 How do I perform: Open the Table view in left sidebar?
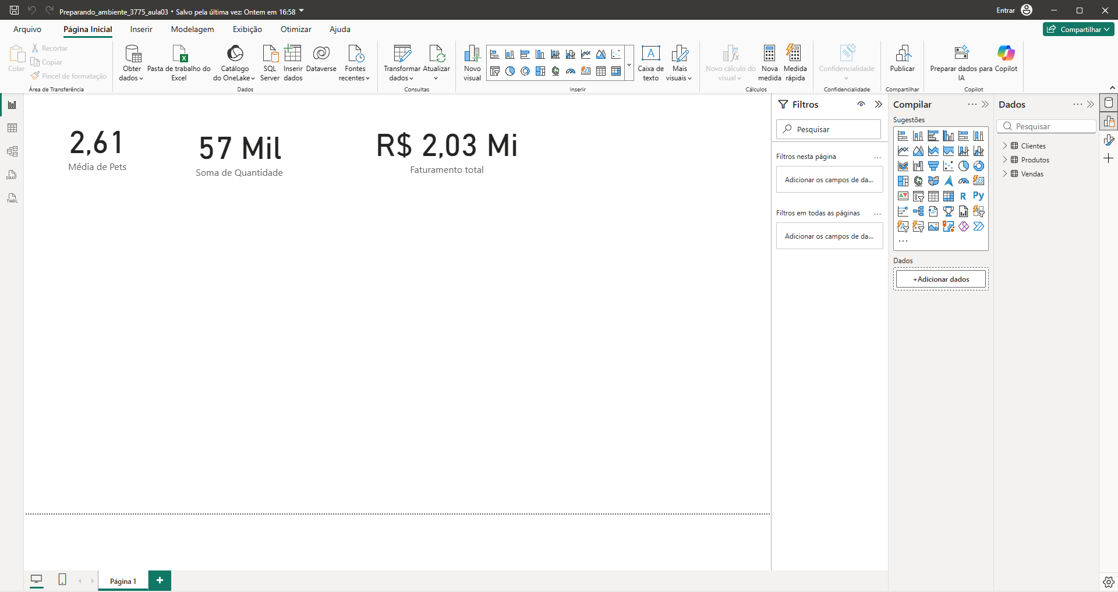12,128
